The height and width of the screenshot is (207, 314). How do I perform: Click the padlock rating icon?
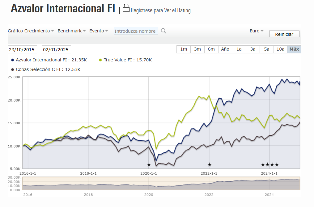pyautogui.click(x=126, y=8)
